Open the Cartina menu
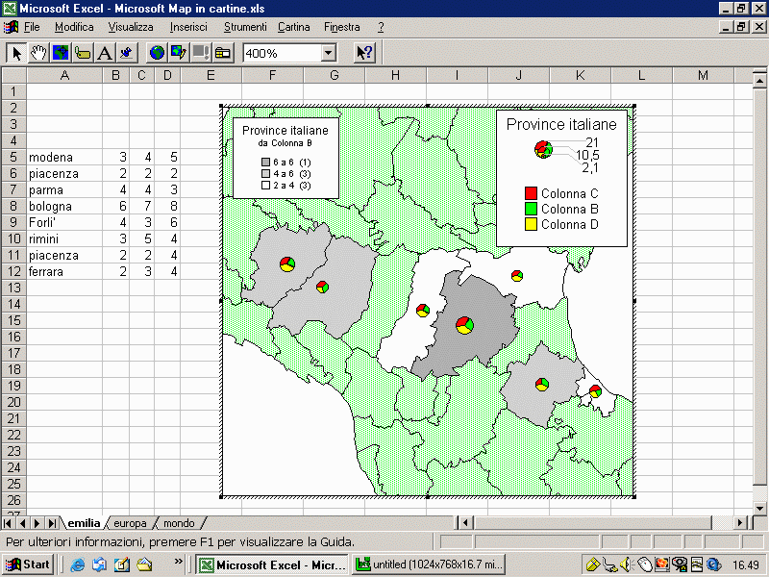This screenshot has width=769, height=577. coord(294,27)
